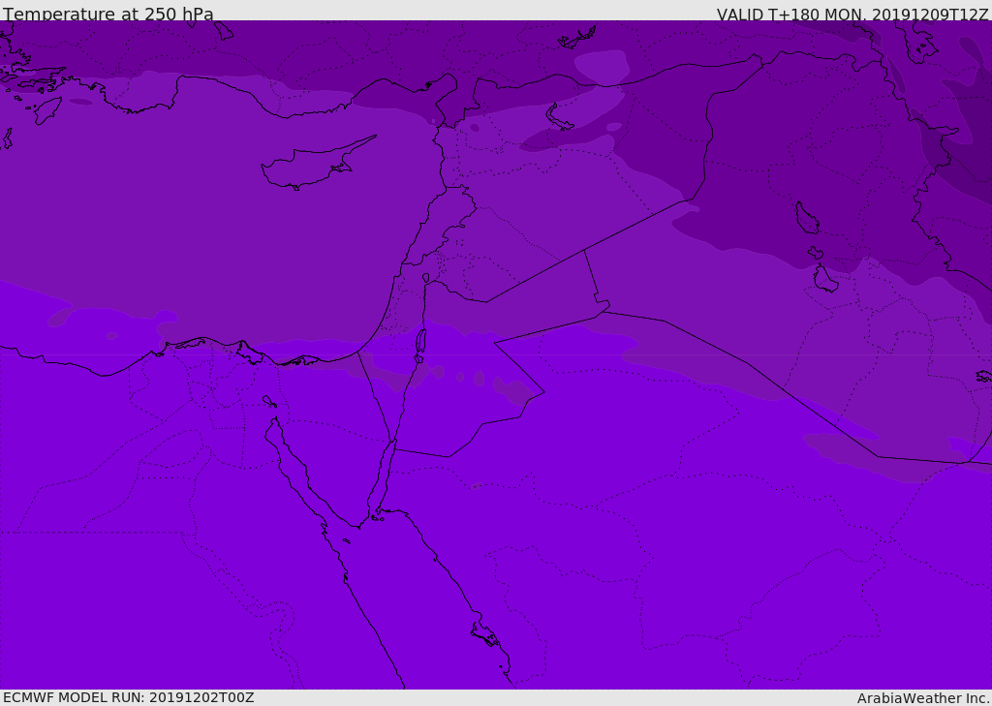Click the 'VALID T+180 MON. 20191209T12Z' label
Screen dimensions: 992x706
pyautogui.click(x=852, y=15)
